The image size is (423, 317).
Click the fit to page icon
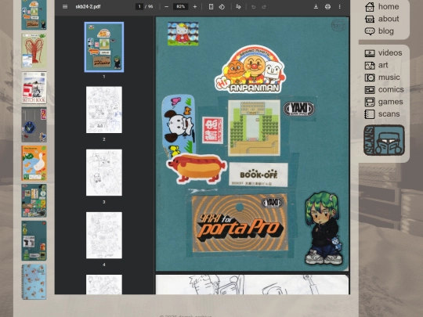pos(211,7)
